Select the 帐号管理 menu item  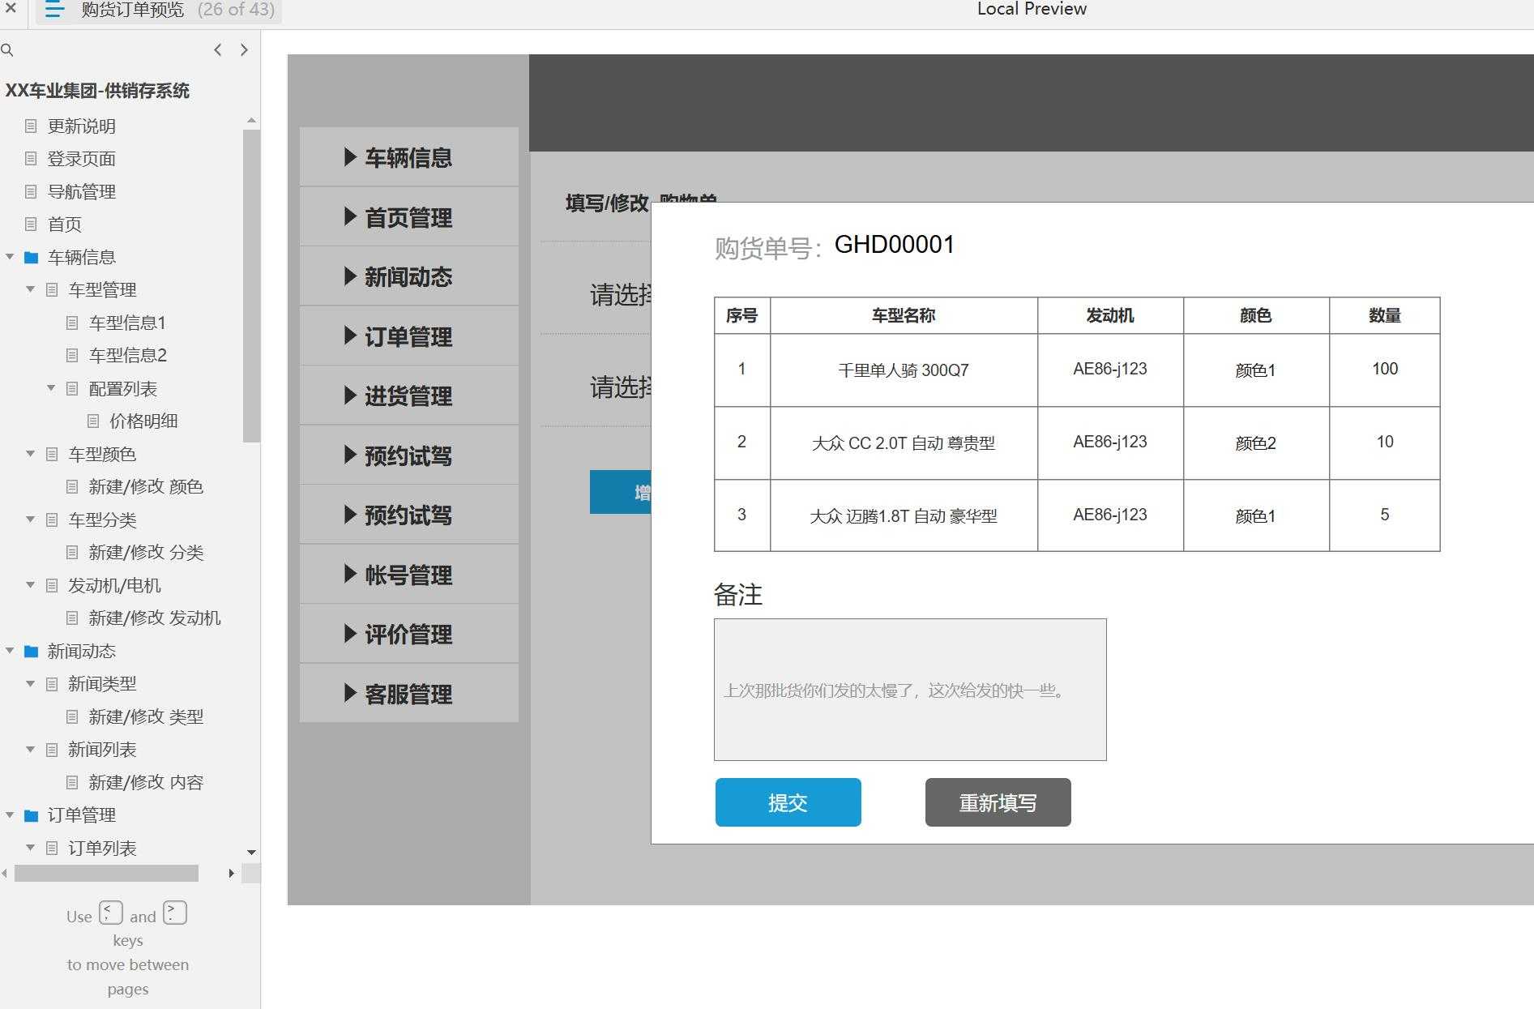point(408,575)
